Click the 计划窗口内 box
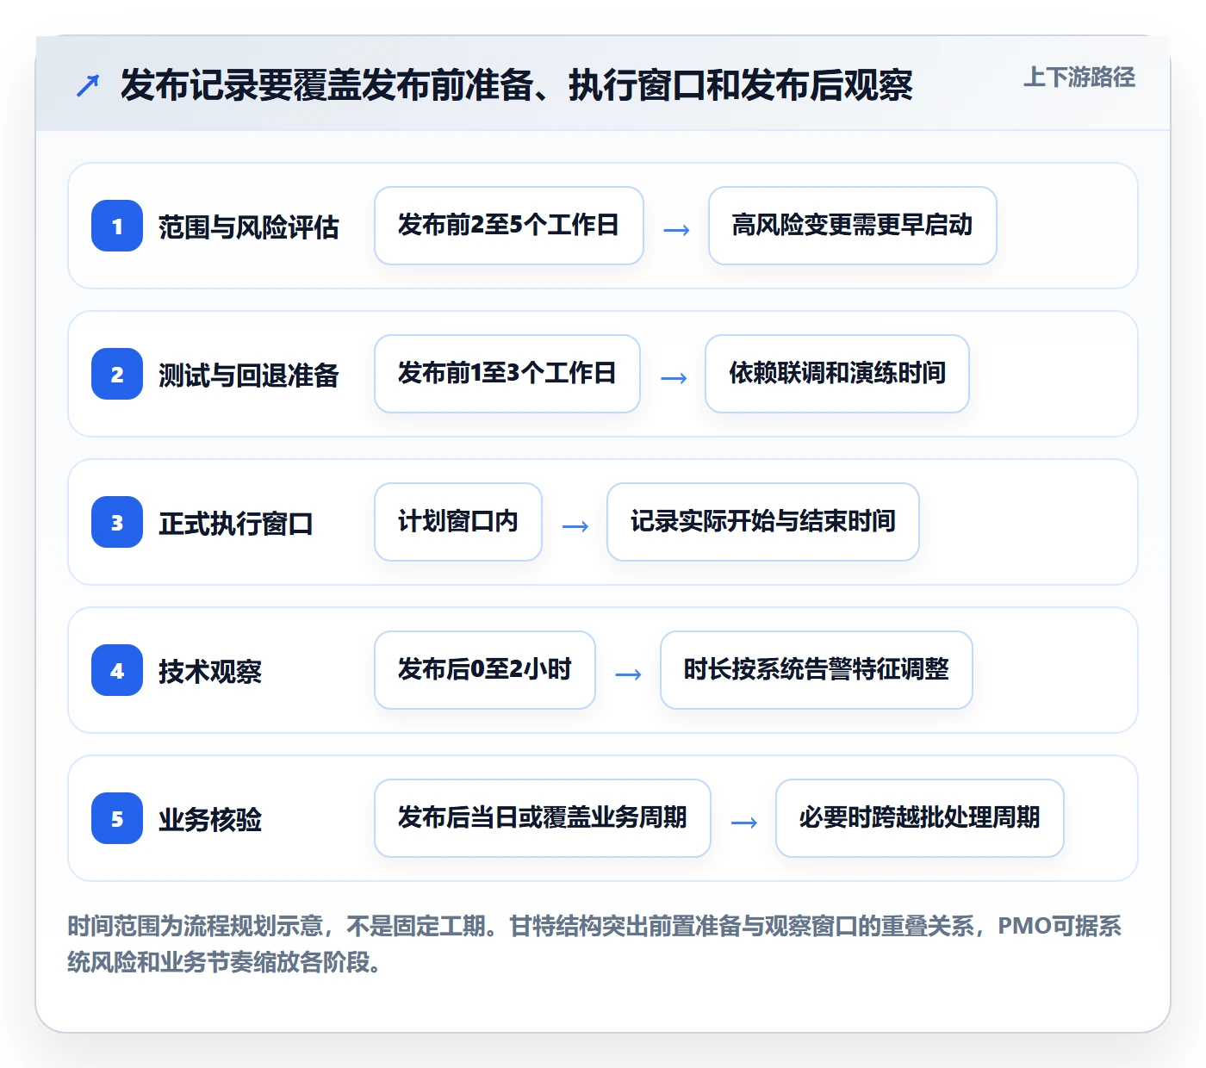The height and width of the screenshot is (1068, 1206). coord(458,522)
